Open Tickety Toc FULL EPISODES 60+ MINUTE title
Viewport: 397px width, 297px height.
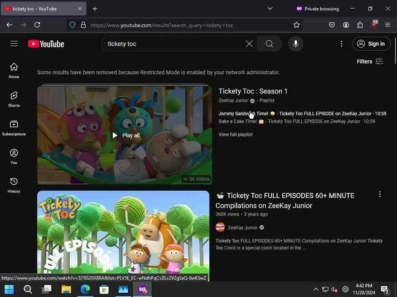point(285,201)
